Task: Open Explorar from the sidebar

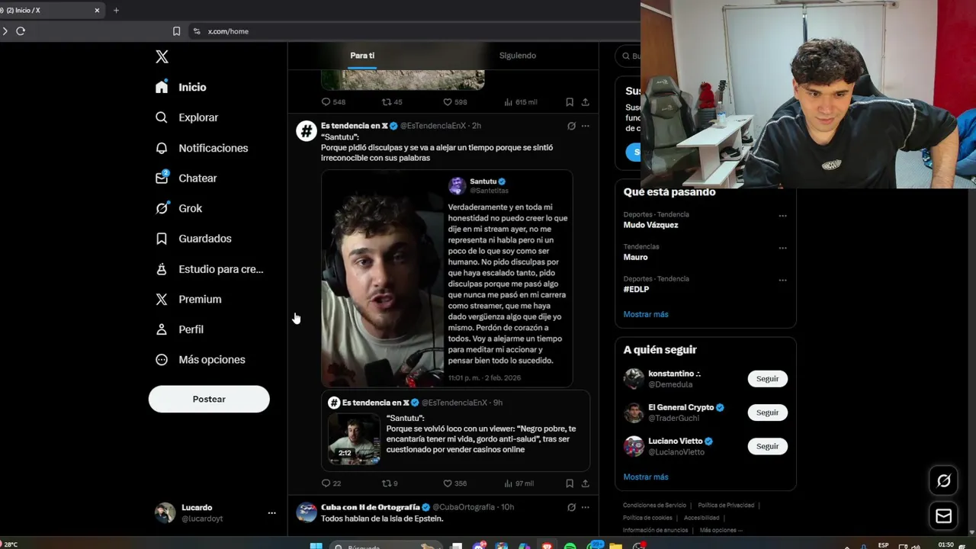Action: pyautogui.click(x=187, y=117)
